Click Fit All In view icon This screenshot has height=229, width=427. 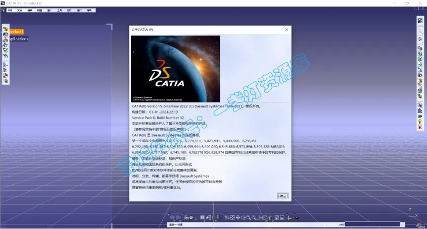coord(232,217)
